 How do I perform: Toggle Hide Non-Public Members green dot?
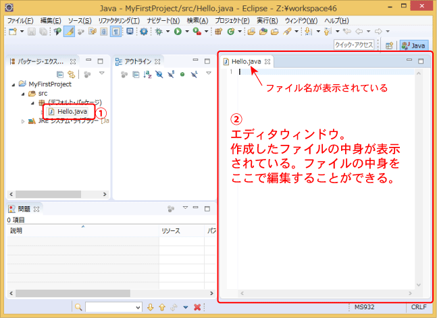click(182, 74)
